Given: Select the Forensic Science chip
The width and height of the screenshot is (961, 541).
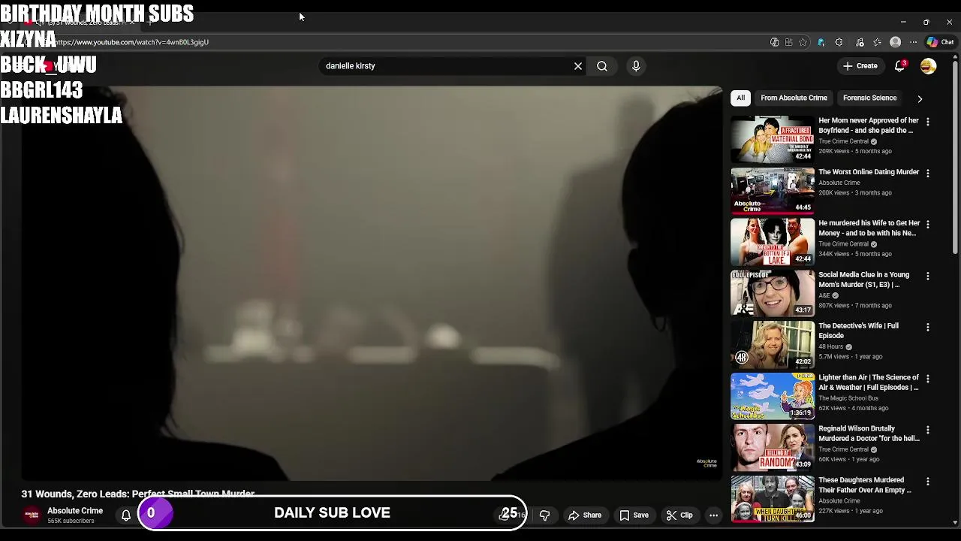Looking at the screenshot, I should coord(869,98).
